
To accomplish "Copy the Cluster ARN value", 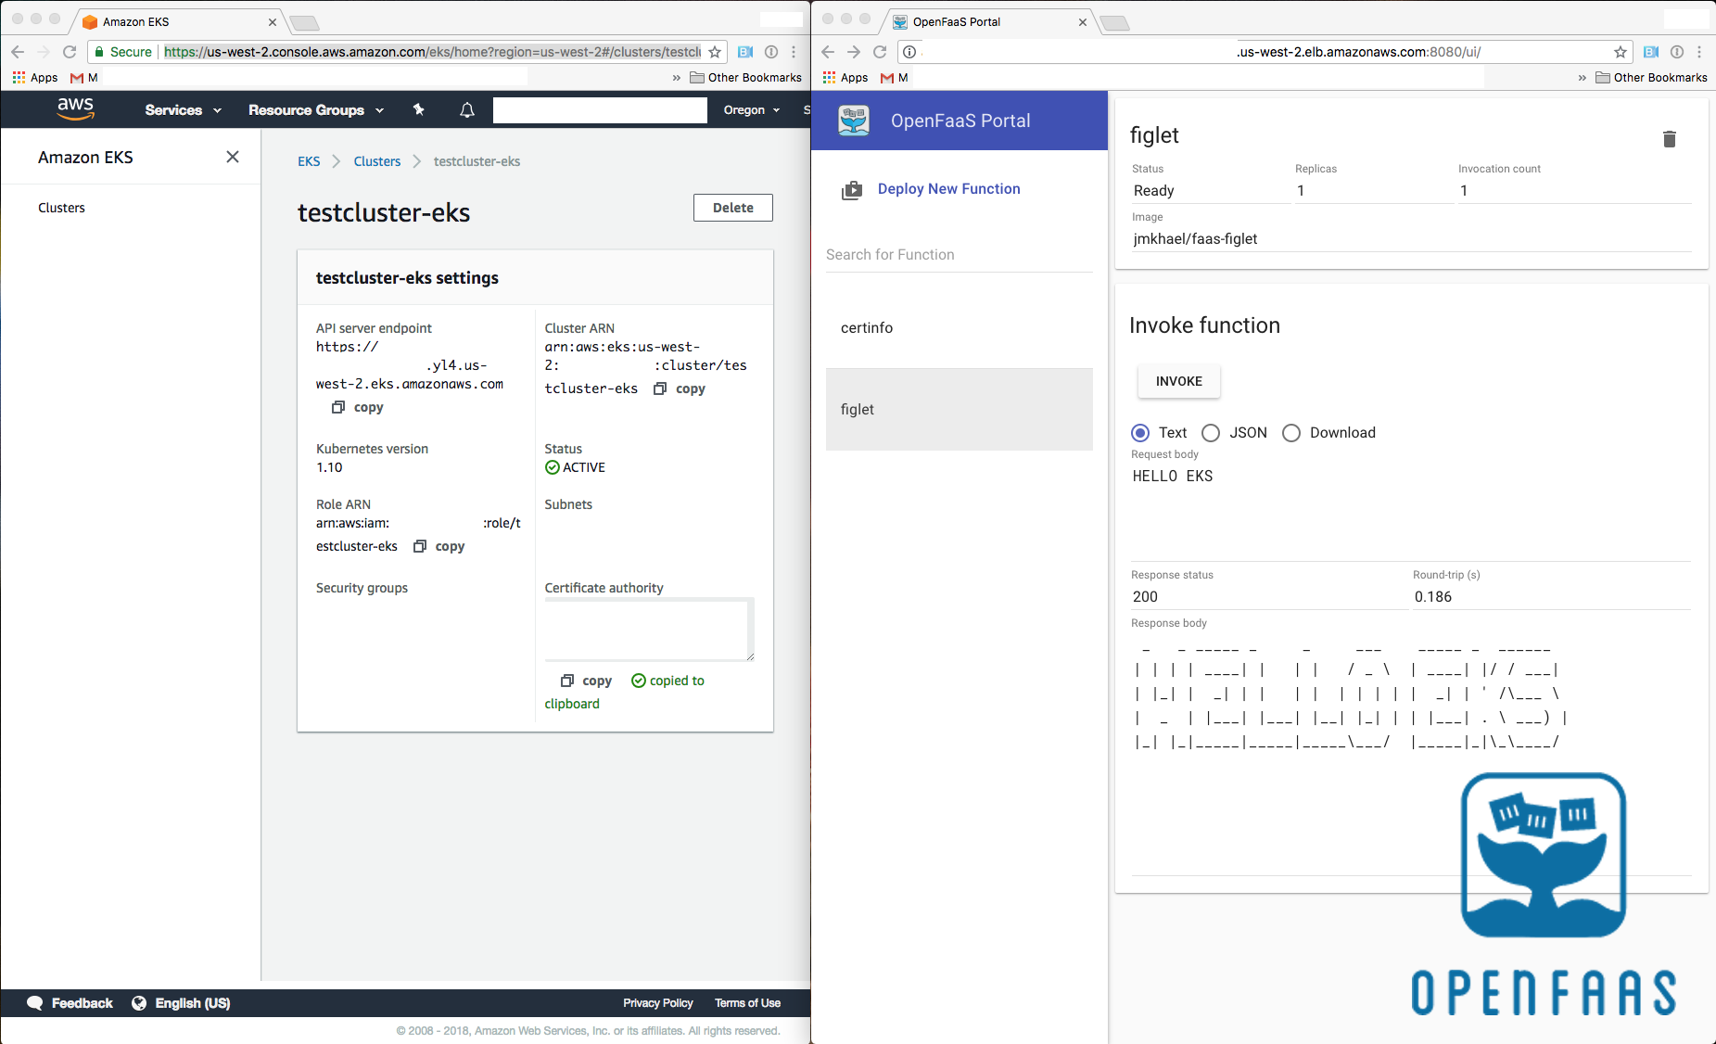I will coord(680,388).
